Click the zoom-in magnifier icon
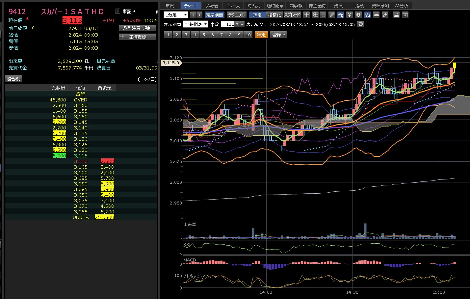This screenshot has width=470, height=299. [x=315, y=15]
